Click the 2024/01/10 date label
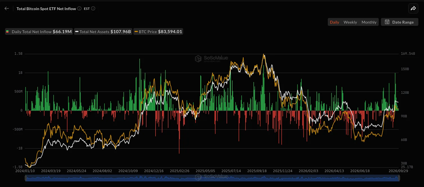Viewport: 424px width, 187px height. click(x=25, y=171)
